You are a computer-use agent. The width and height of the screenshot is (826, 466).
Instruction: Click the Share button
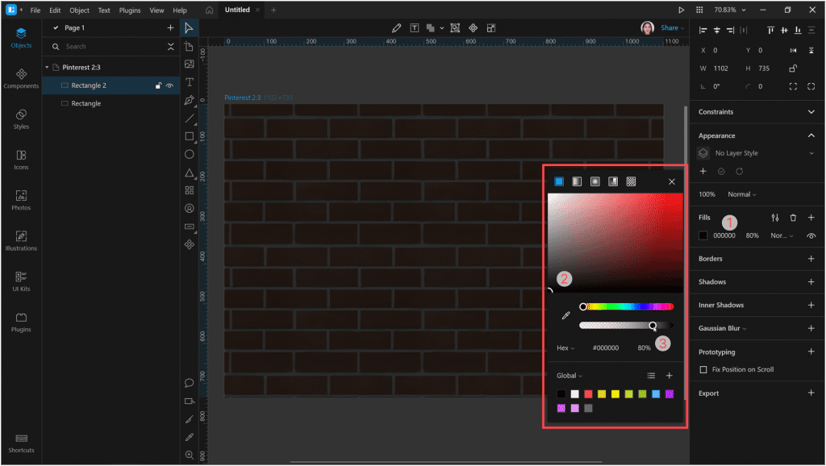tap(672, 28)
